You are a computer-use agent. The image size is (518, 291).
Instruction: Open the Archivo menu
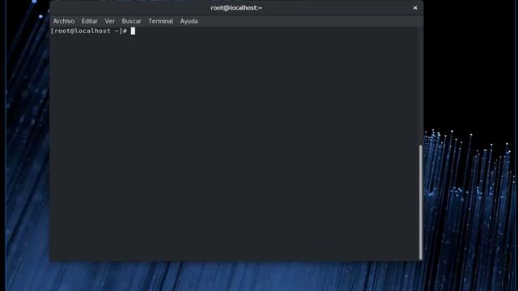(x=64, y=21)
